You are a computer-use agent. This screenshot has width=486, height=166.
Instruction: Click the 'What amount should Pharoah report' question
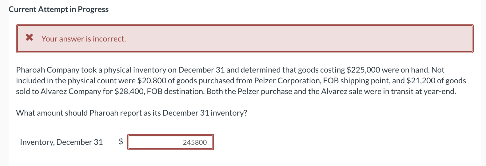click(131, 113)
